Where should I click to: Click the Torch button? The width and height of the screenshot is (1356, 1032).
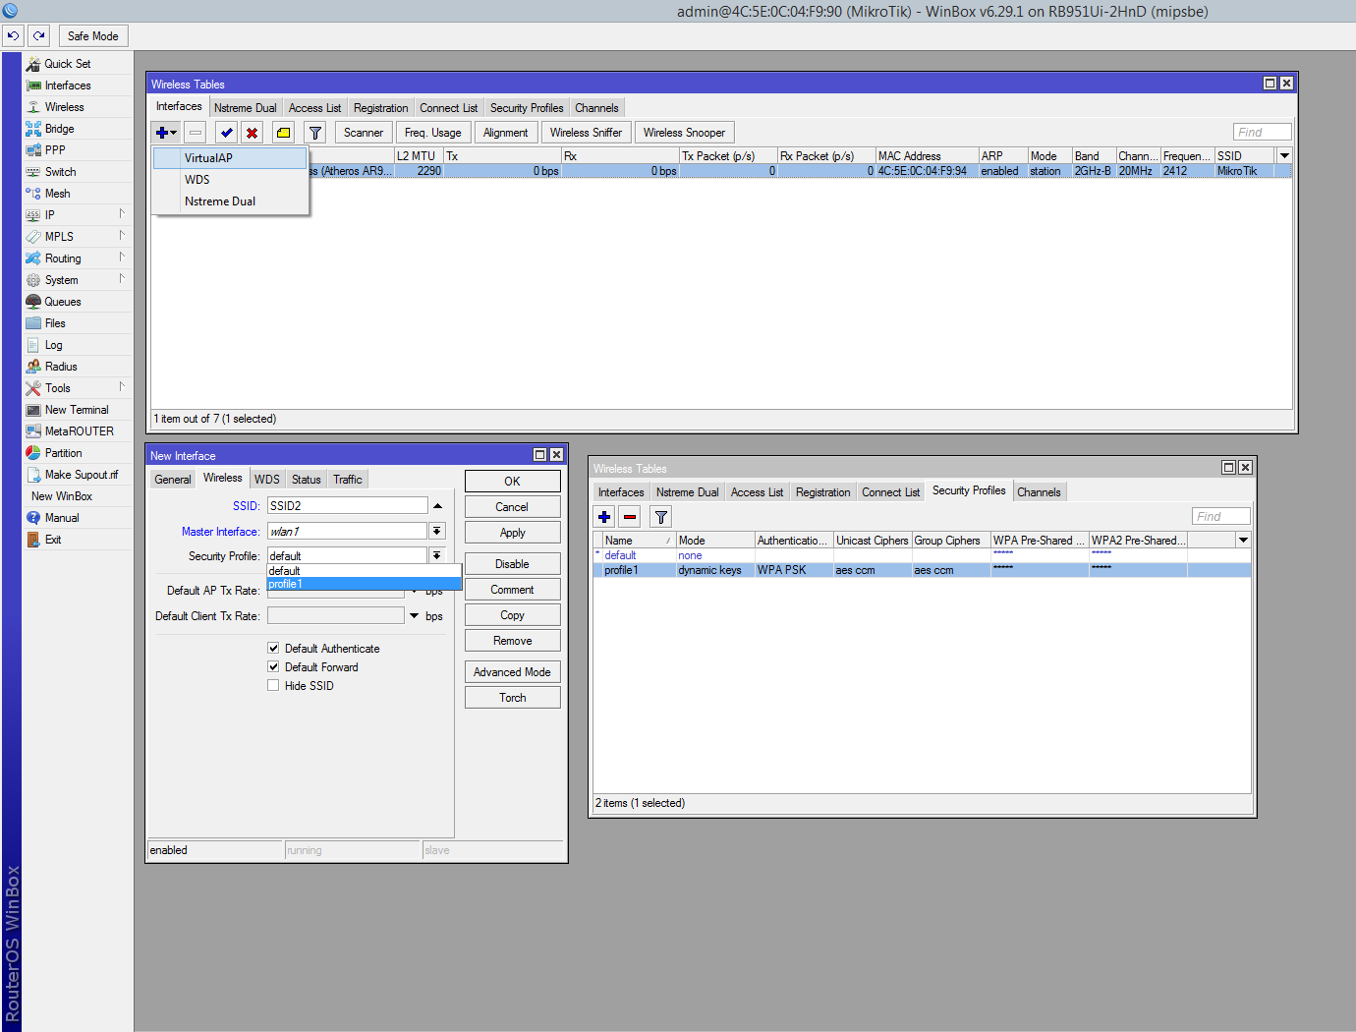pyautogui.click(x=513, y=698)
